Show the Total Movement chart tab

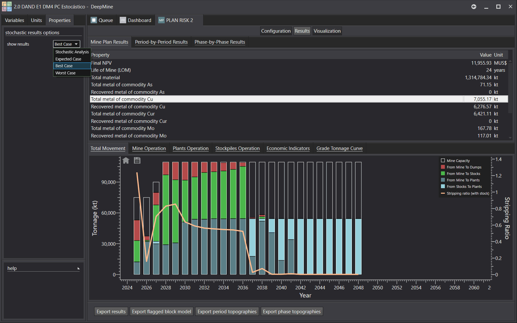tap(108, 148)
